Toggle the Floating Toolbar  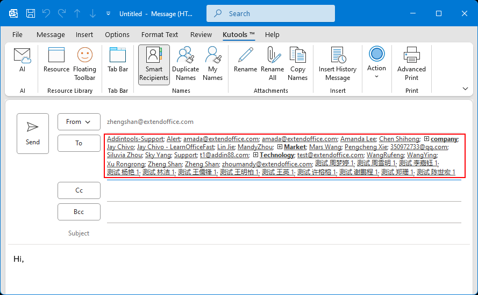point(85,64)
